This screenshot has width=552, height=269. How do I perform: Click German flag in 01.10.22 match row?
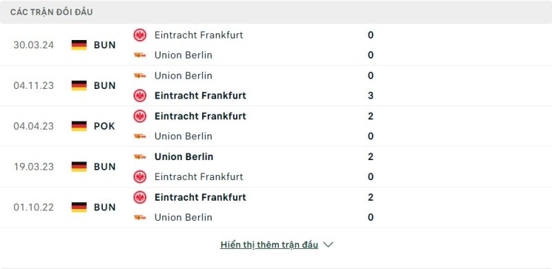pos(79,207)
